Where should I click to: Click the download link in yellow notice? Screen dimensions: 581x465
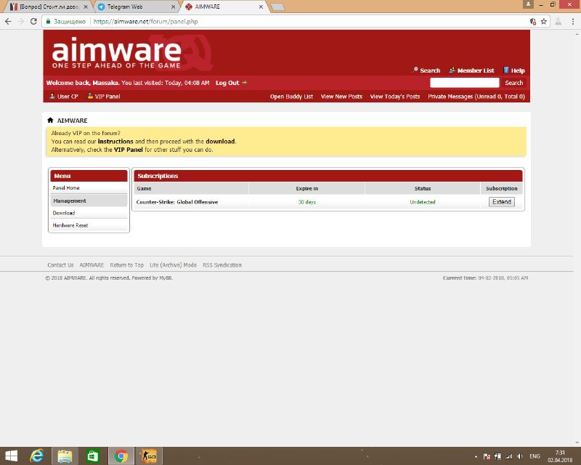220,141
